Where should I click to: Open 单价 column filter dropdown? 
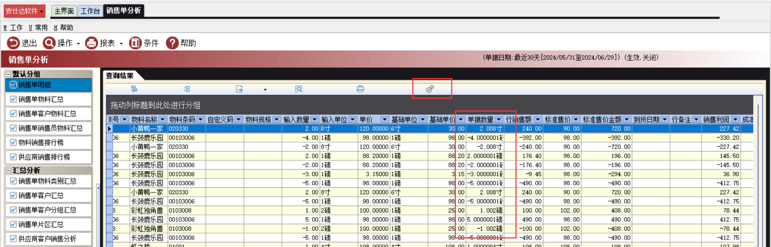tap(385, 119)
